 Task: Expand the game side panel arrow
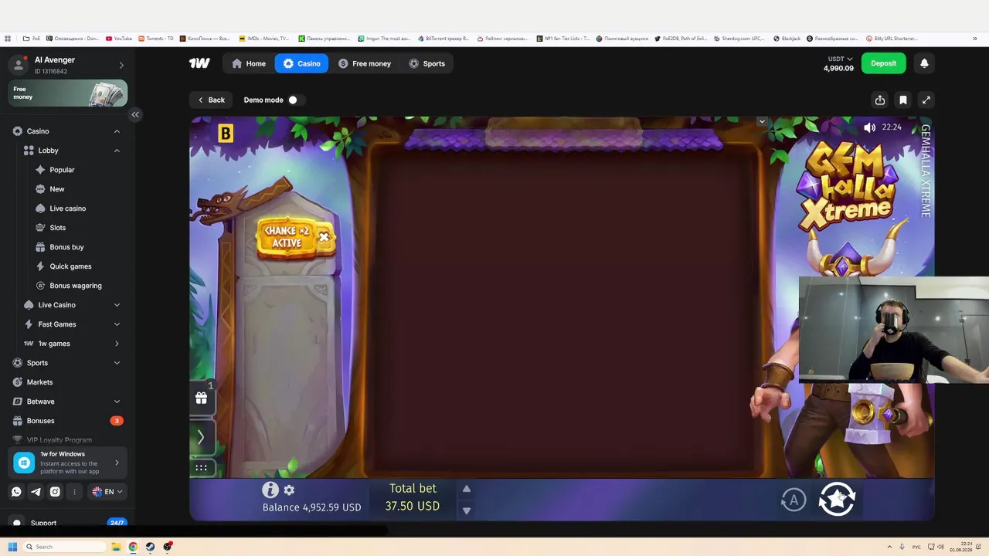pyautogui.click(x=201, y=437)
